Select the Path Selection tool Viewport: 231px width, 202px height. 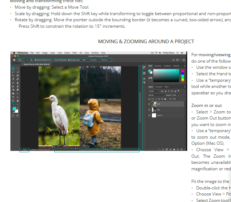pos(18,97)
